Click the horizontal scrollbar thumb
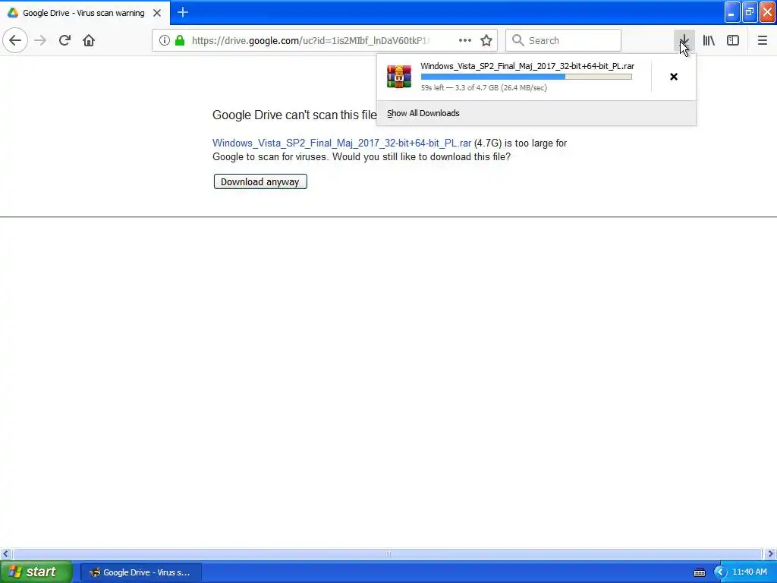Viewport: 777px width, 583px height. coord(388,553)
